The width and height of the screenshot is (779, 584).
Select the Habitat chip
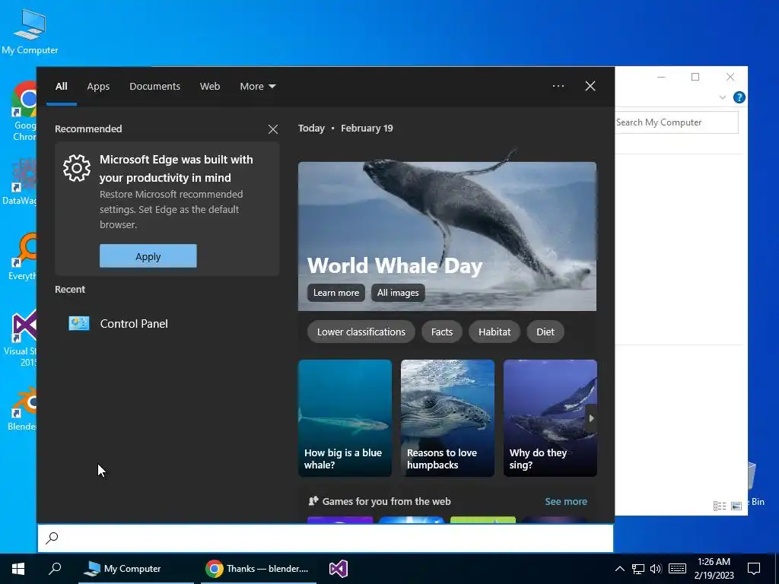494,332
